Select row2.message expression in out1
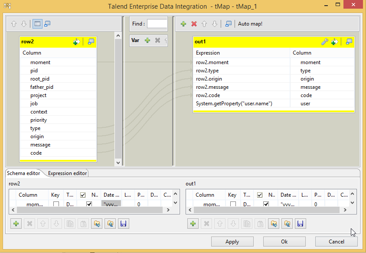The image size is (366, 253). 242,87
